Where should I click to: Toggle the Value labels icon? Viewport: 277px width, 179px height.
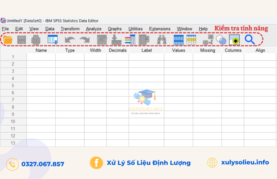(x=208, y=40)
